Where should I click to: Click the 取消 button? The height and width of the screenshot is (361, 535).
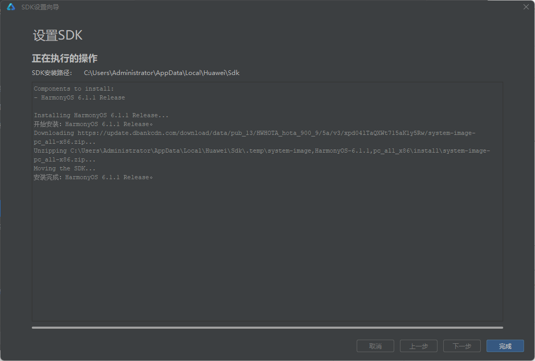click(375, 346)
